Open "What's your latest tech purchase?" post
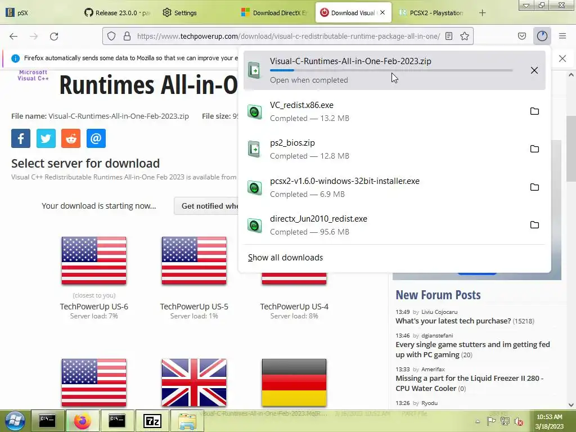Screen dimensions: 576x432 [x=453, y=321]
